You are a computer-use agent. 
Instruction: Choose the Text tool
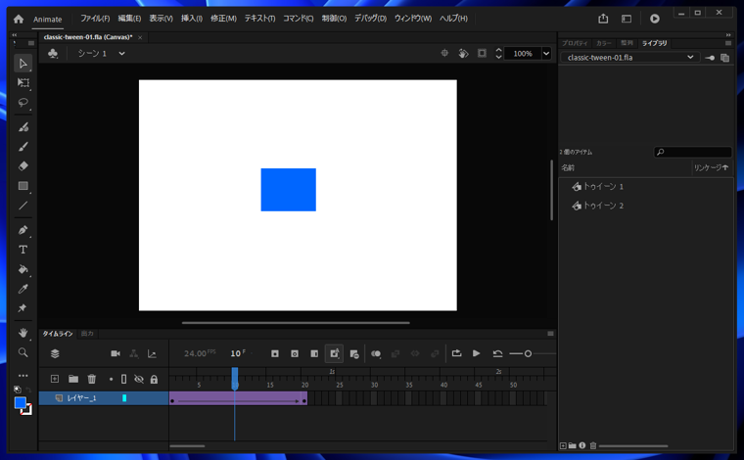[x=23, y=250]
